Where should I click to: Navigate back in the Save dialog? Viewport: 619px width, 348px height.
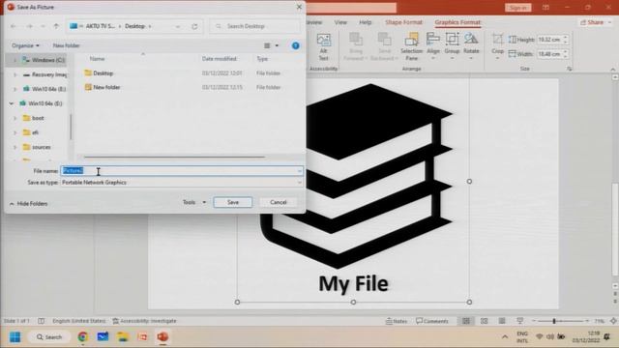click(14, 26)
